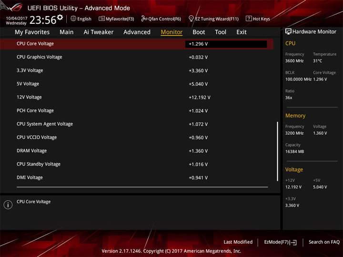Select the CPU Core Voltage row
Screen dimensions: 343x257
[137, 44]
